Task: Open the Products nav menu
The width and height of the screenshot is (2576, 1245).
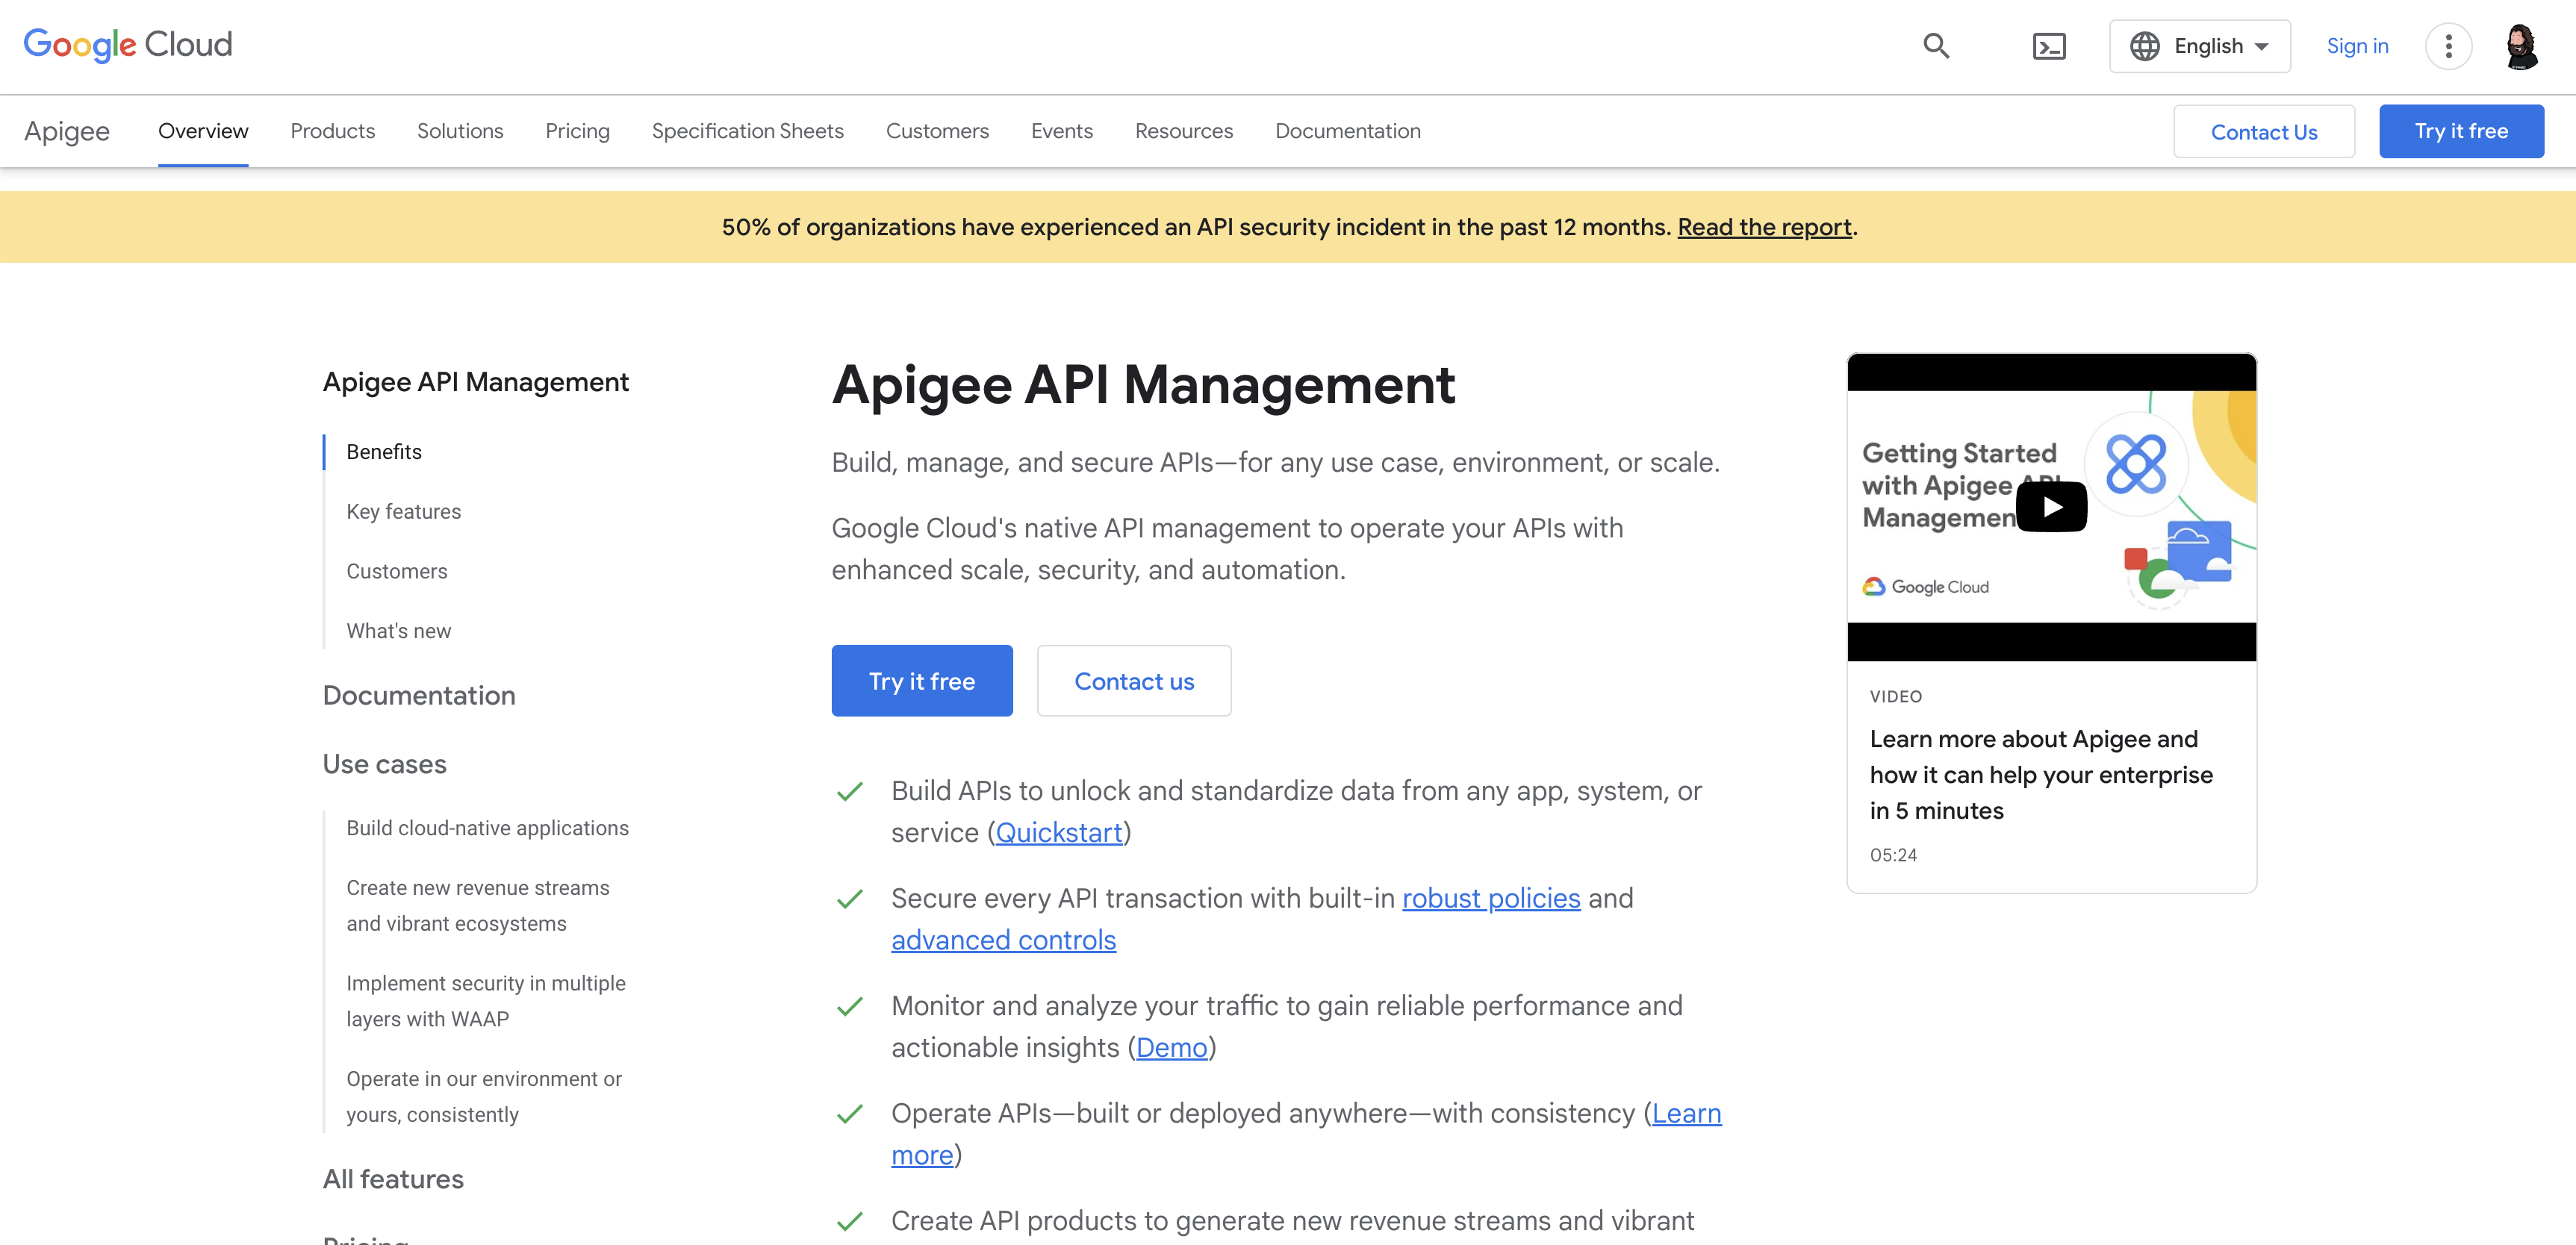Action: pos(332,131)
